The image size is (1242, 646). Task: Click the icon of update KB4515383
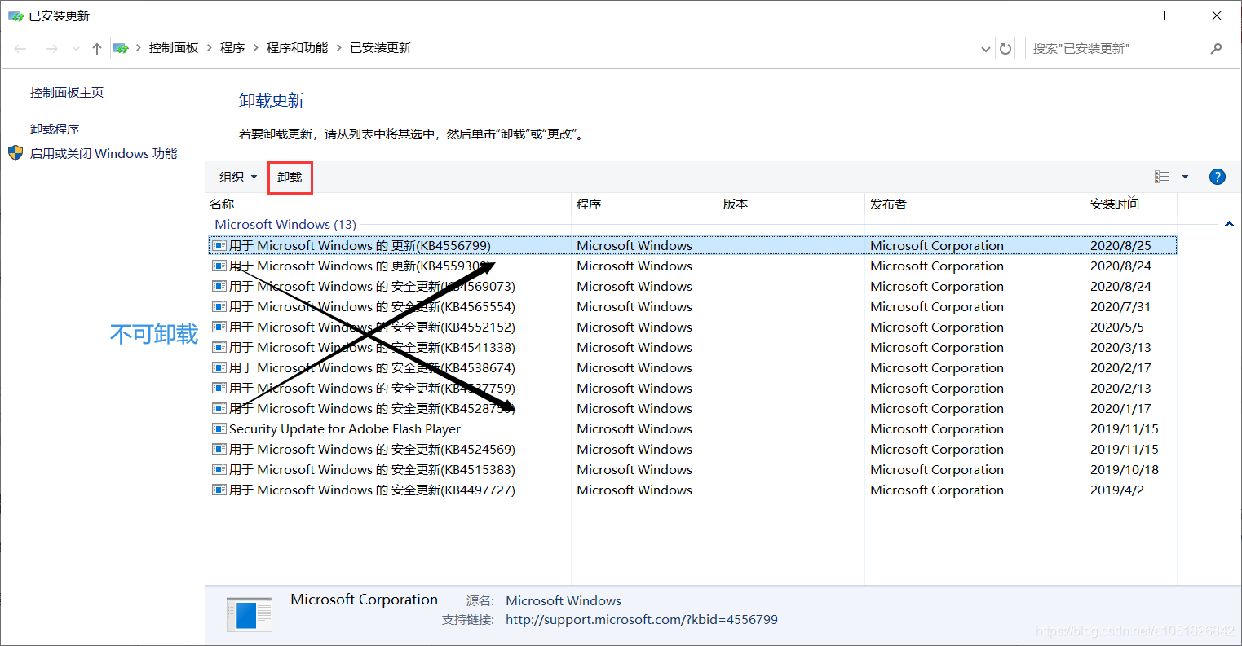[x=219, y=469]
